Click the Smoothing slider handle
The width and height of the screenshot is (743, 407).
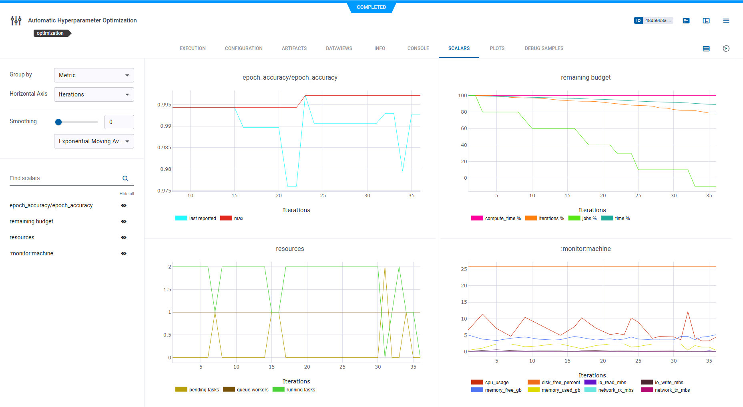[x=58, y=122]
